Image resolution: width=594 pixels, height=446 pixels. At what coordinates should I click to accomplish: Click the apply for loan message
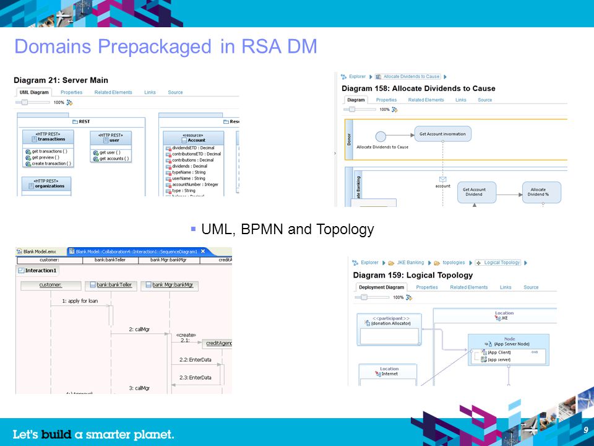pos(80,301)
